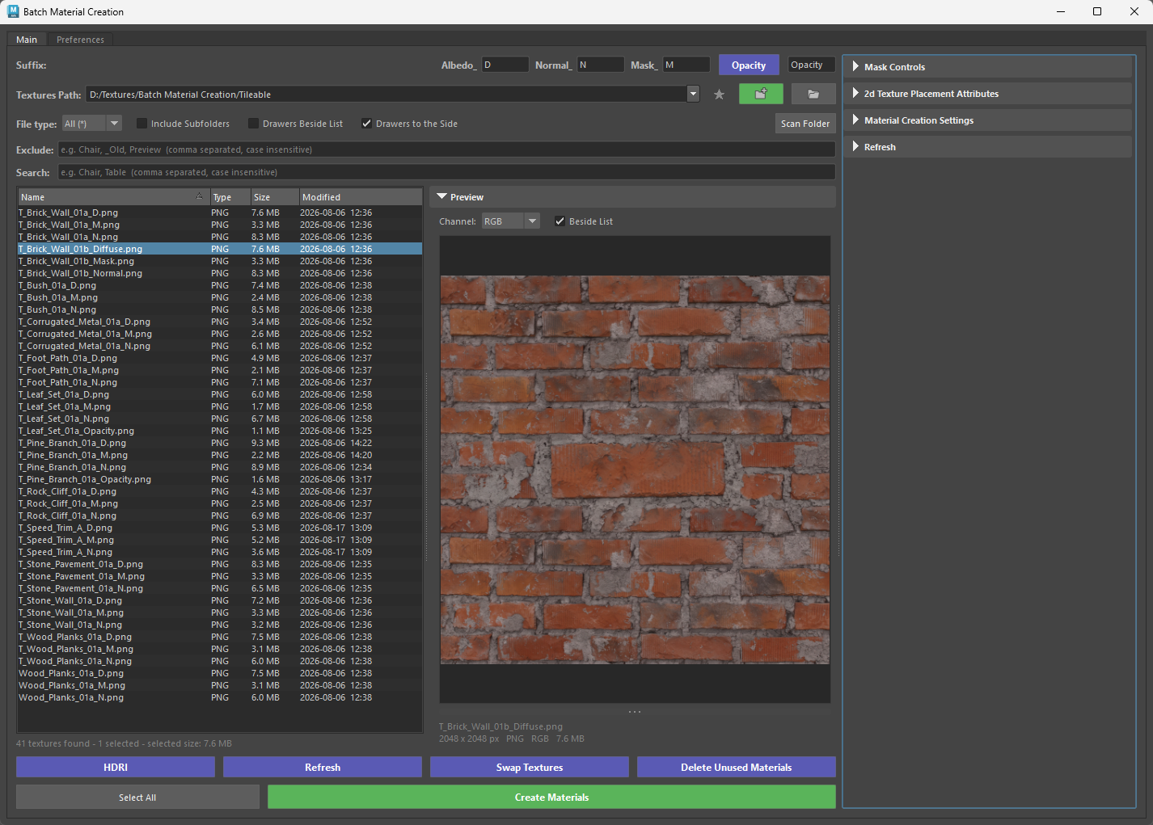Click the Swap Textures button

[530, 767]
